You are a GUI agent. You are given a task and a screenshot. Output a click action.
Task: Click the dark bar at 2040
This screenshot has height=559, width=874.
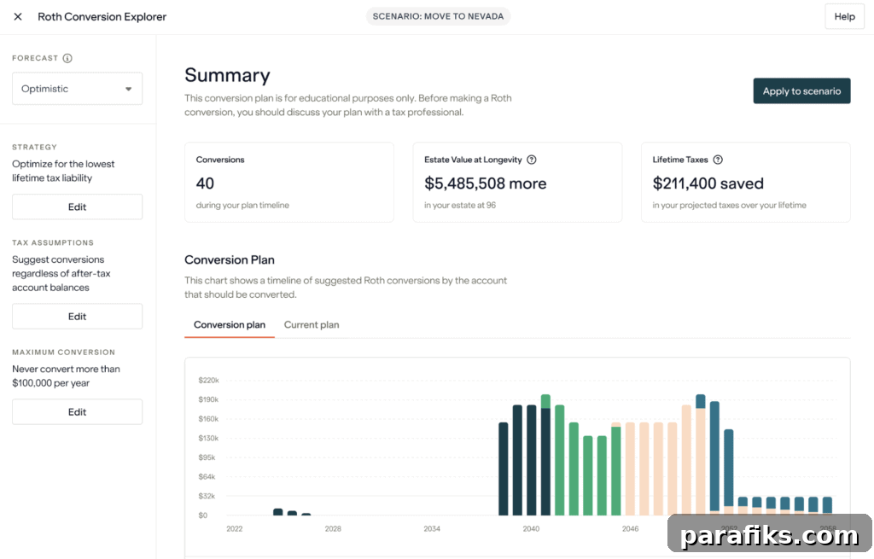531,460
